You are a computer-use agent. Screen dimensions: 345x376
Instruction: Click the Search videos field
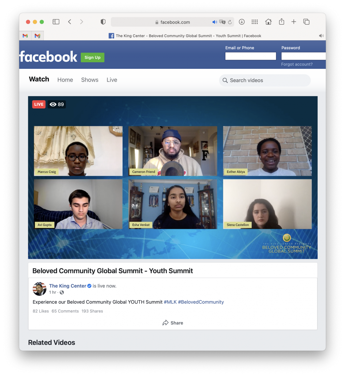[265, 80]
